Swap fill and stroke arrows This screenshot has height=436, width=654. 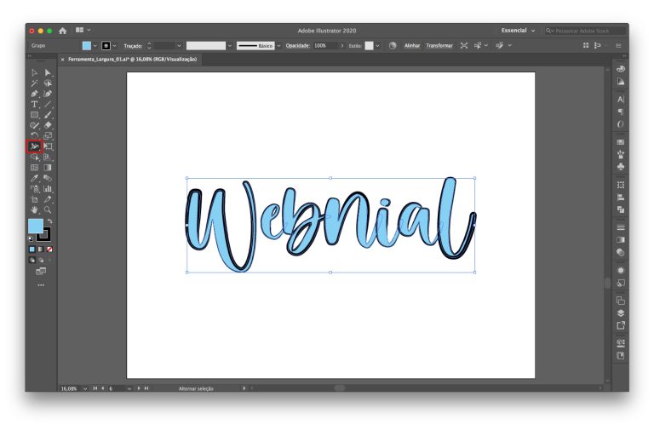(49, 221)
